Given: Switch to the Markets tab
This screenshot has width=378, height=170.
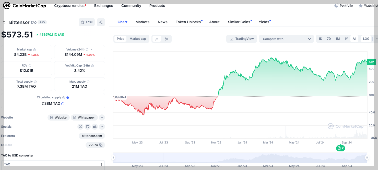Looking at the screenshot, I should [142, 22].
